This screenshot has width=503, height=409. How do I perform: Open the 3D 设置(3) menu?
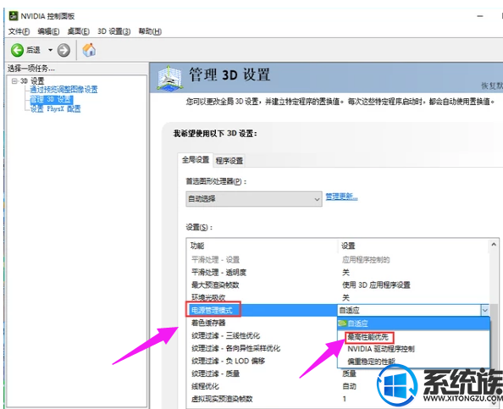pyautogui.click(x=113, y=31)
